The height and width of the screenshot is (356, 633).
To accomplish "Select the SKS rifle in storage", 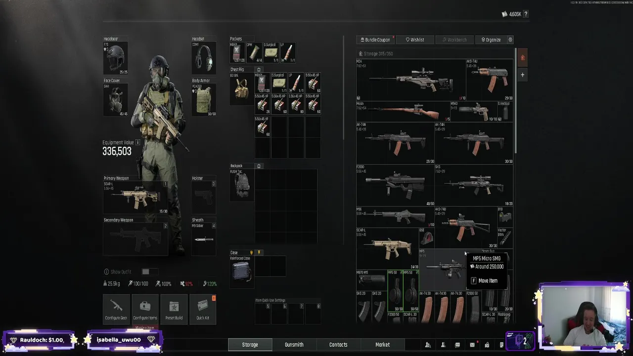I will tap(474, 185).
